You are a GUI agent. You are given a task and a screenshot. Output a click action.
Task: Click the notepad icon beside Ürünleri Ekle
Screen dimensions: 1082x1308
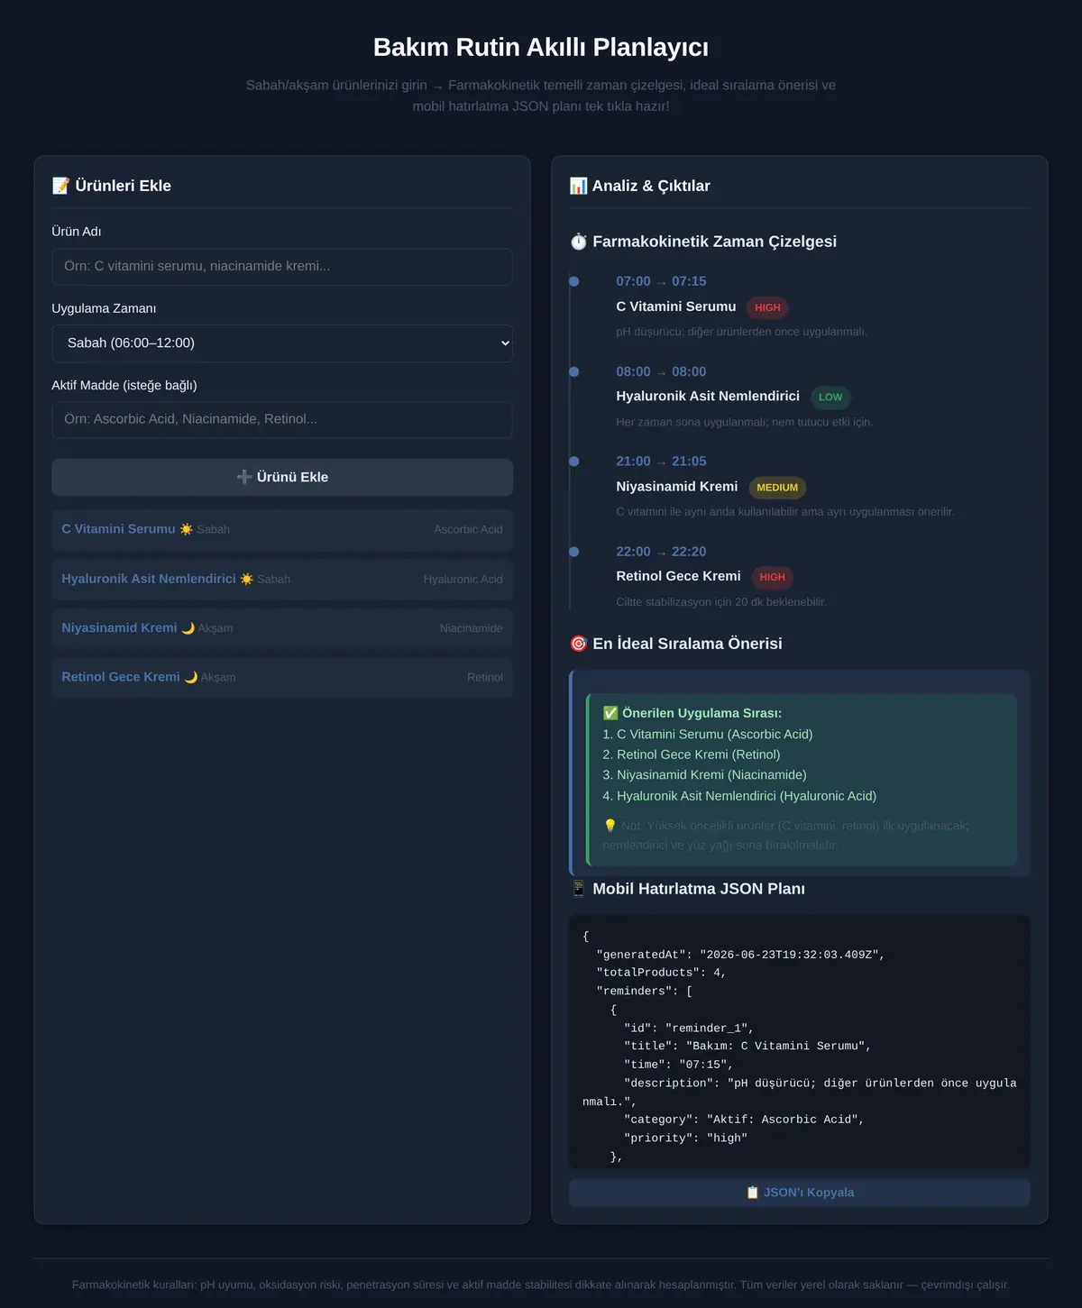pyautogui.click(x=60, y=186)
